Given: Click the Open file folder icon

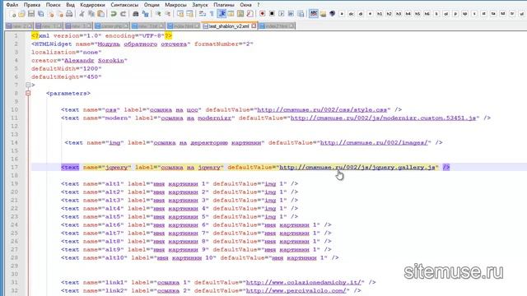Looking at the screenshot, I should (22, 14).
